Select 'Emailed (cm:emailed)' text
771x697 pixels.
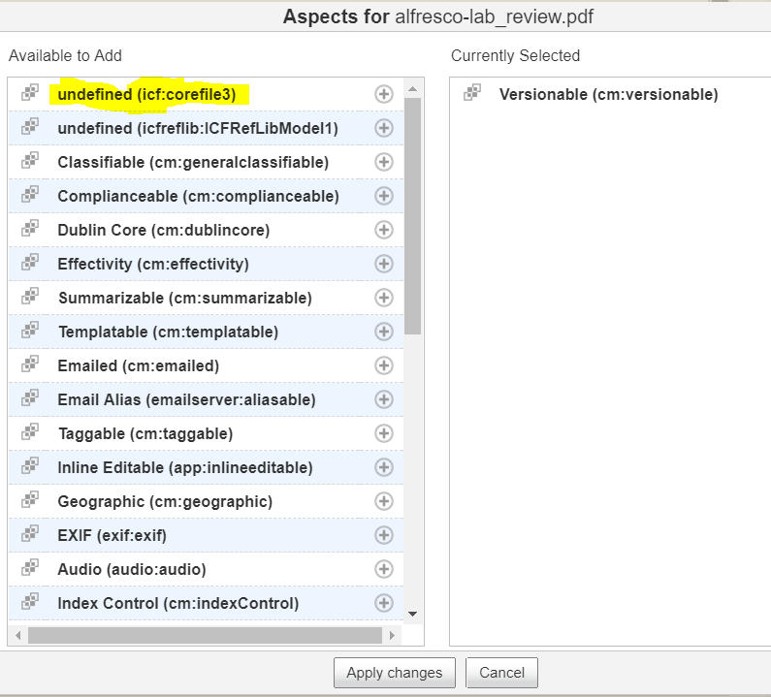click(x=138, y=365)
